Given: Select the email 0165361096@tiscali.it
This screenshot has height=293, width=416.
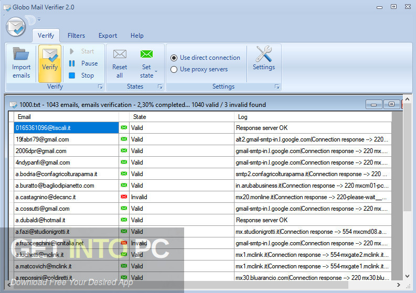Looking at the screenshot, I should click(x=66, y=128).
